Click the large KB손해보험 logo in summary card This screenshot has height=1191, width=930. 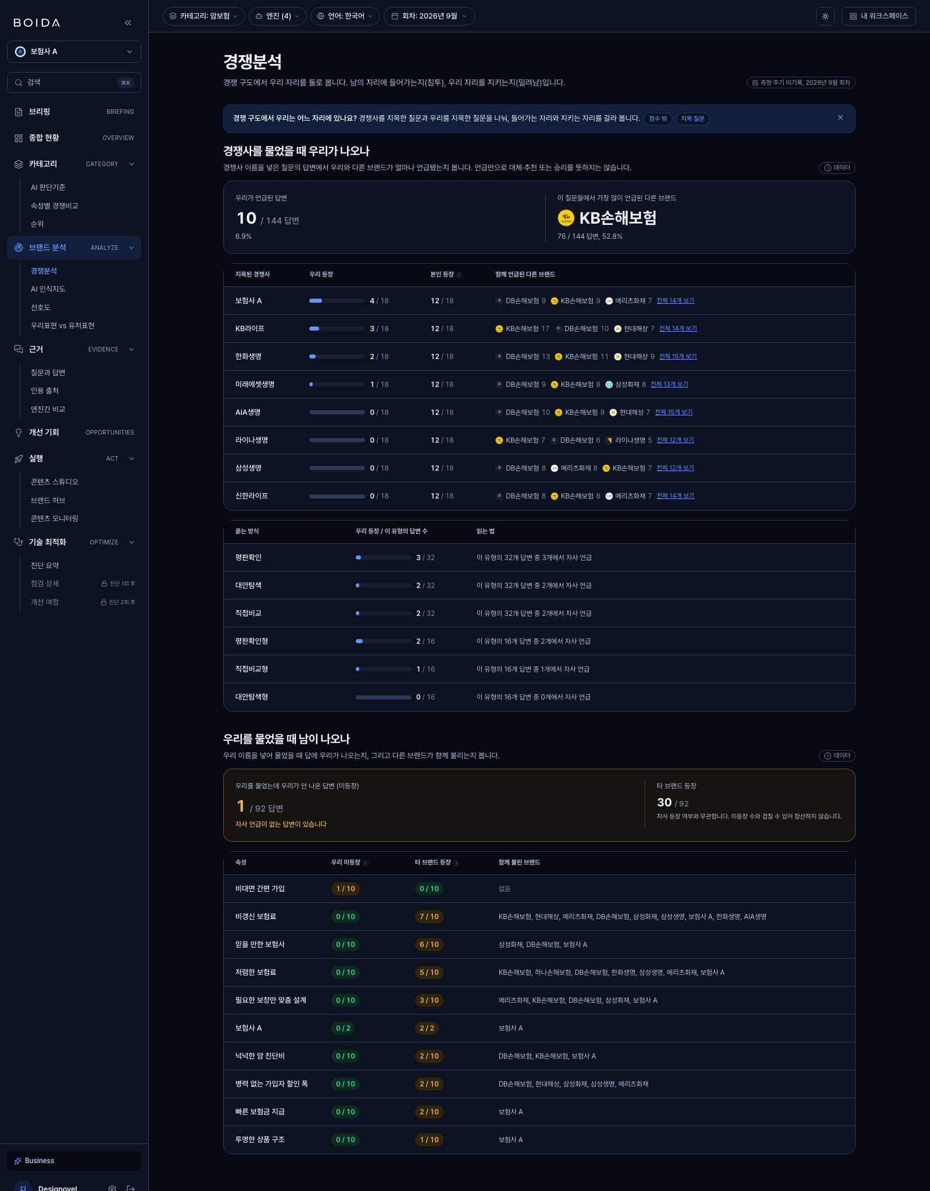(566, 218)
